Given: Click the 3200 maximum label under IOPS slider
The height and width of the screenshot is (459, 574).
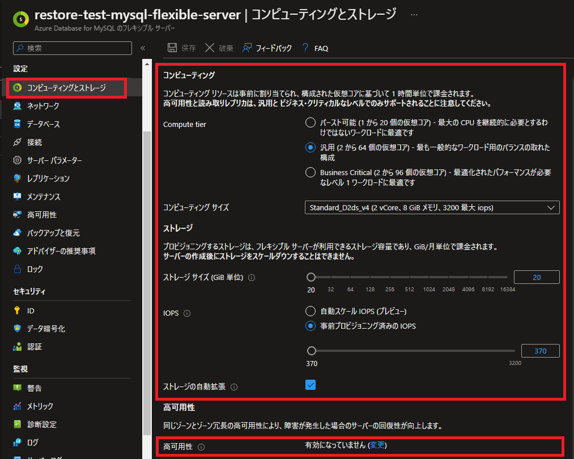Looking at the screenshot, I should pos(515,363).
